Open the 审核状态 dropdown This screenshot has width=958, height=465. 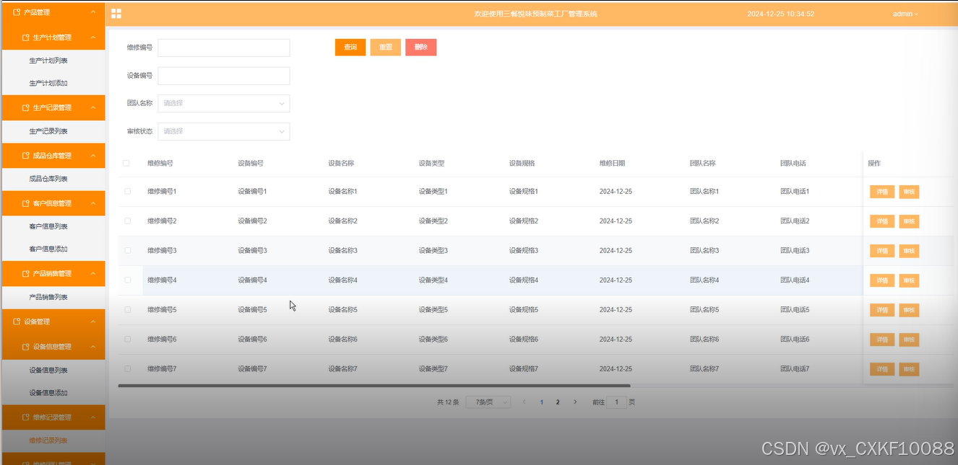[224, 131]
